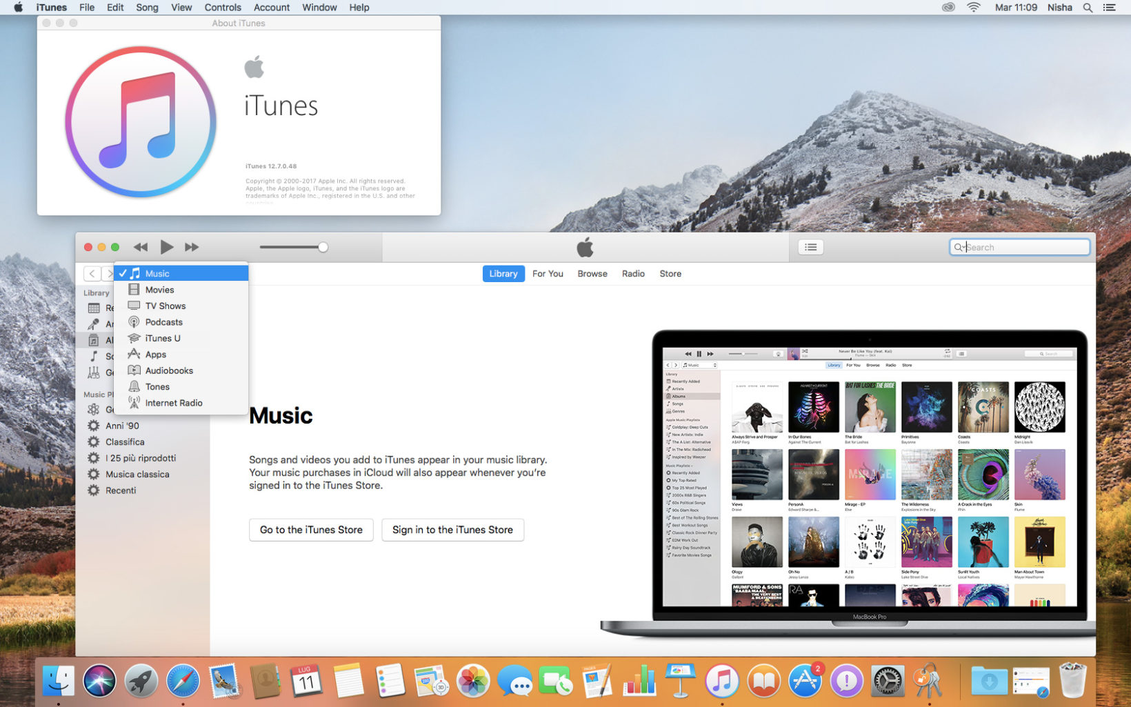
Task: Open the Account menu in menu bar
Action: point(272,8)
